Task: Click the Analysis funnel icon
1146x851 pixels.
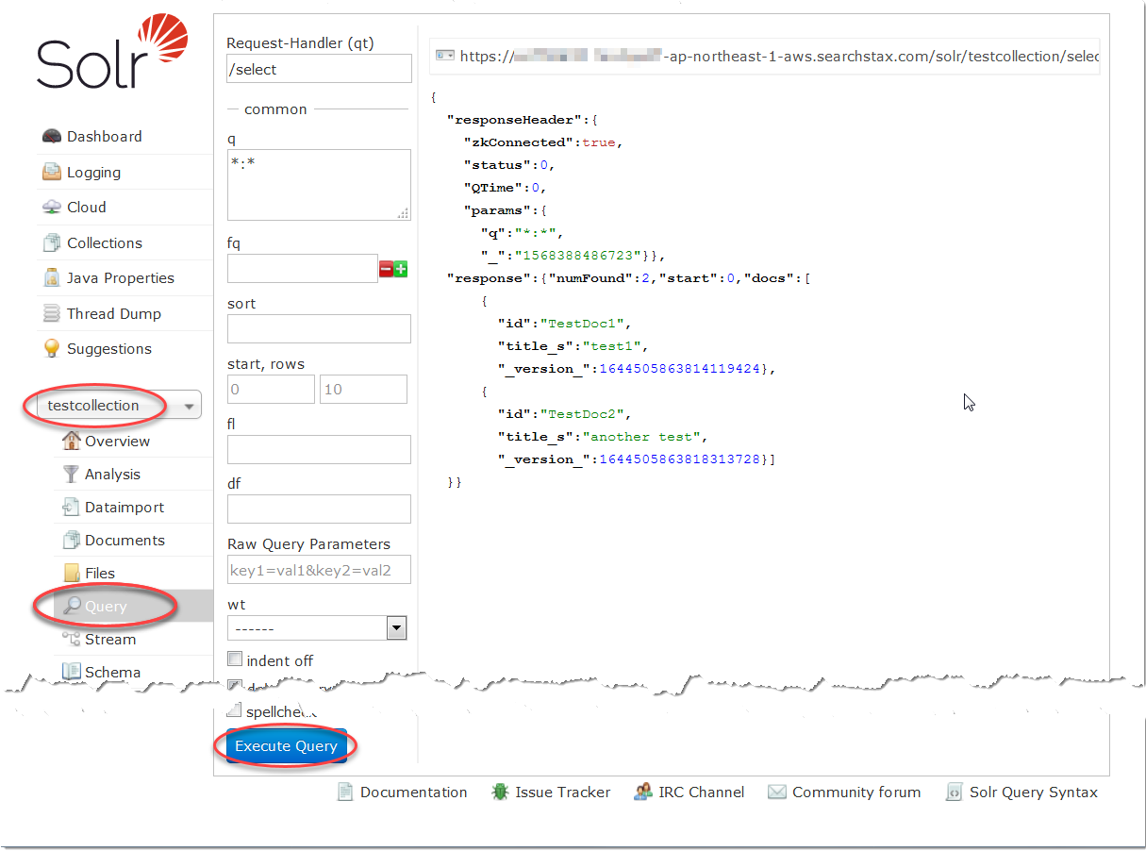Action: click(72, 474)
